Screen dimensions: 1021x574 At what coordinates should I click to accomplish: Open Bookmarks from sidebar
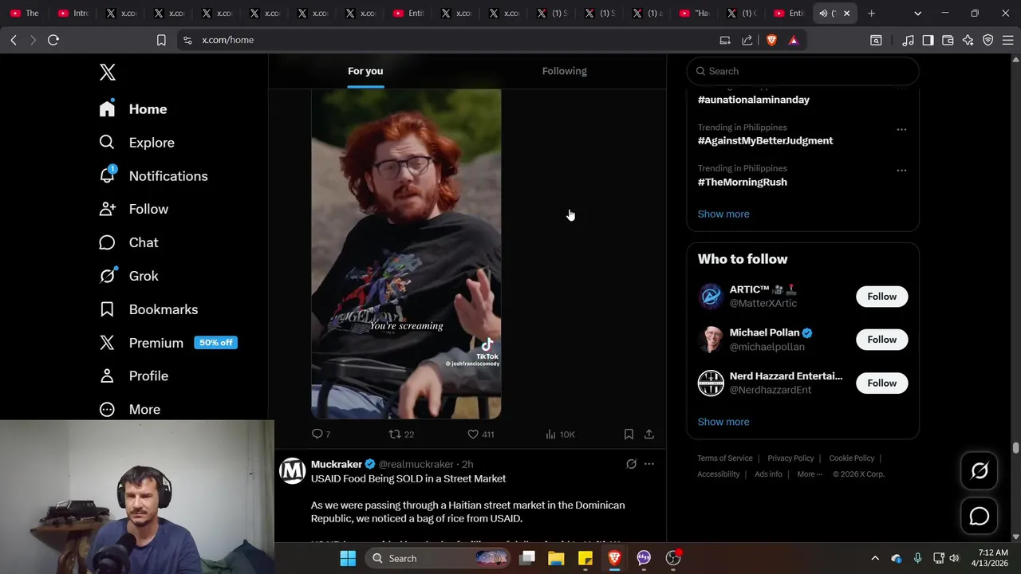(x=148, y=309)
